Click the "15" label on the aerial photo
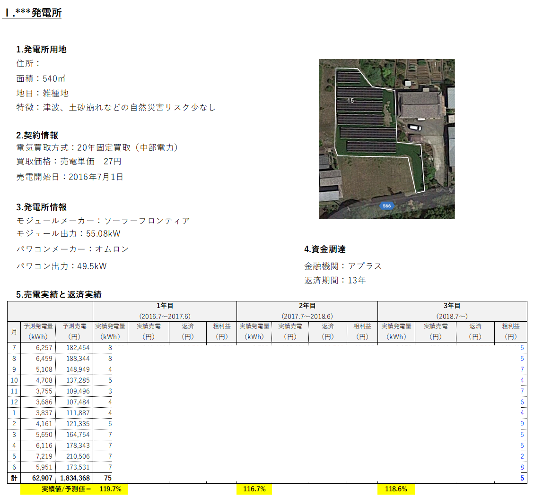This screenshot has height=497, width=543. [350, 101]
